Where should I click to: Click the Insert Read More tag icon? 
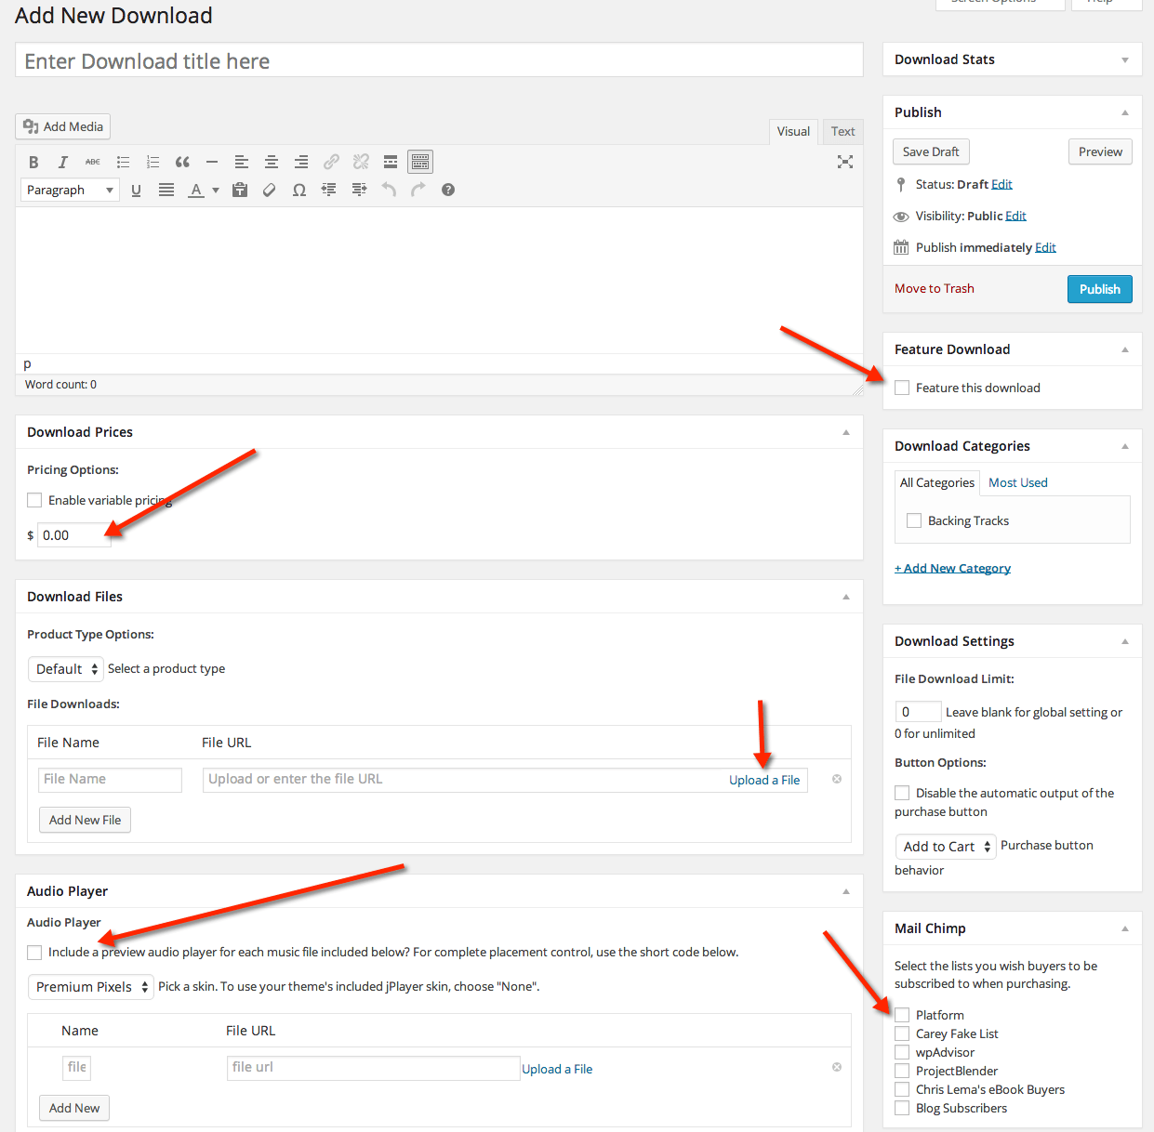click(391, 162)
